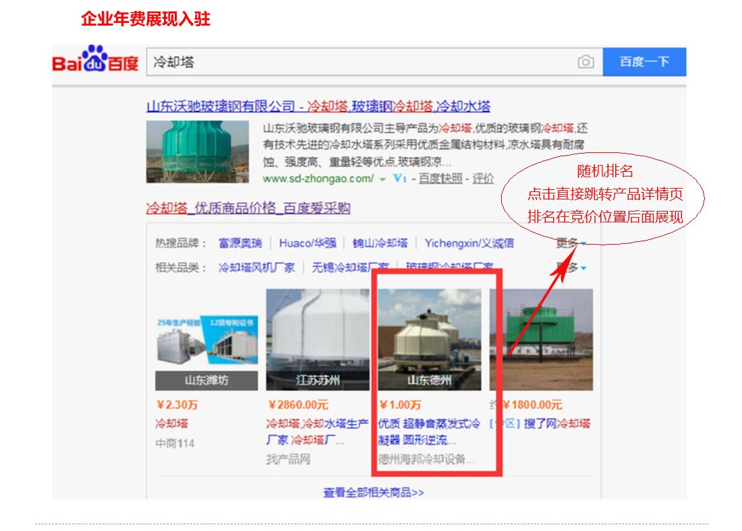
Task: Expand 更多 in the 热搜品牌 row
Action: point(571,243)
